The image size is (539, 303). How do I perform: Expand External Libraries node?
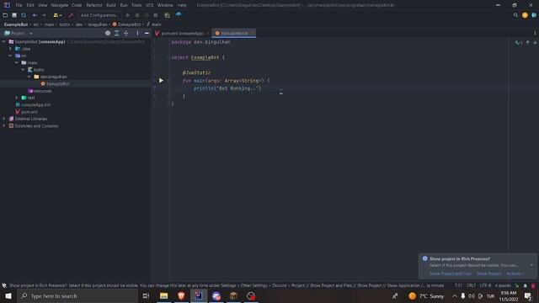[x=4, y=119]
